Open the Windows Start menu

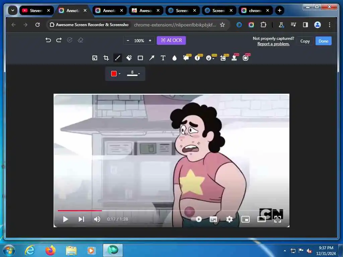coord(9,250)
